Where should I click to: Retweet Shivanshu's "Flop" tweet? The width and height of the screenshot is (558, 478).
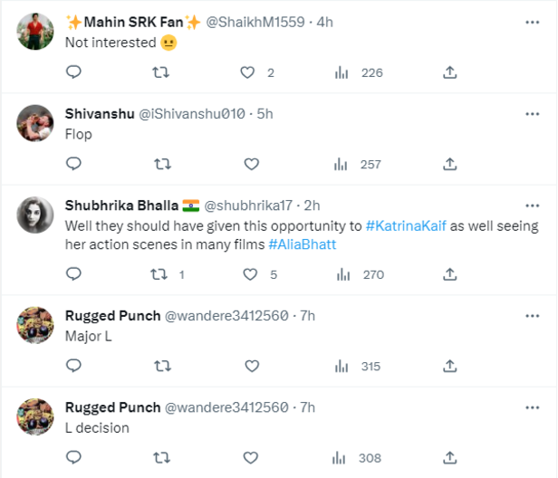coord(162,164)
